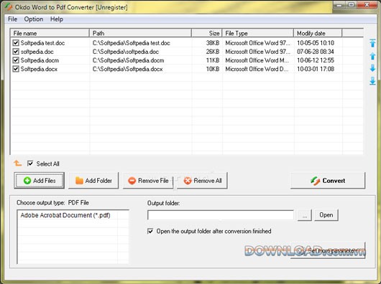Click the 38KB size cell
The width and height of the screenshot is (381, 284).
213,43
